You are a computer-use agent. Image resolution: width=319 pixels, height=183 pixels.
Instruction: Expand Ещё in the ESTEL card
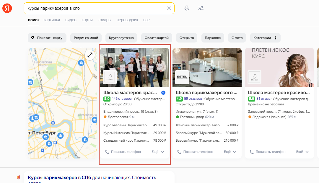230,152
